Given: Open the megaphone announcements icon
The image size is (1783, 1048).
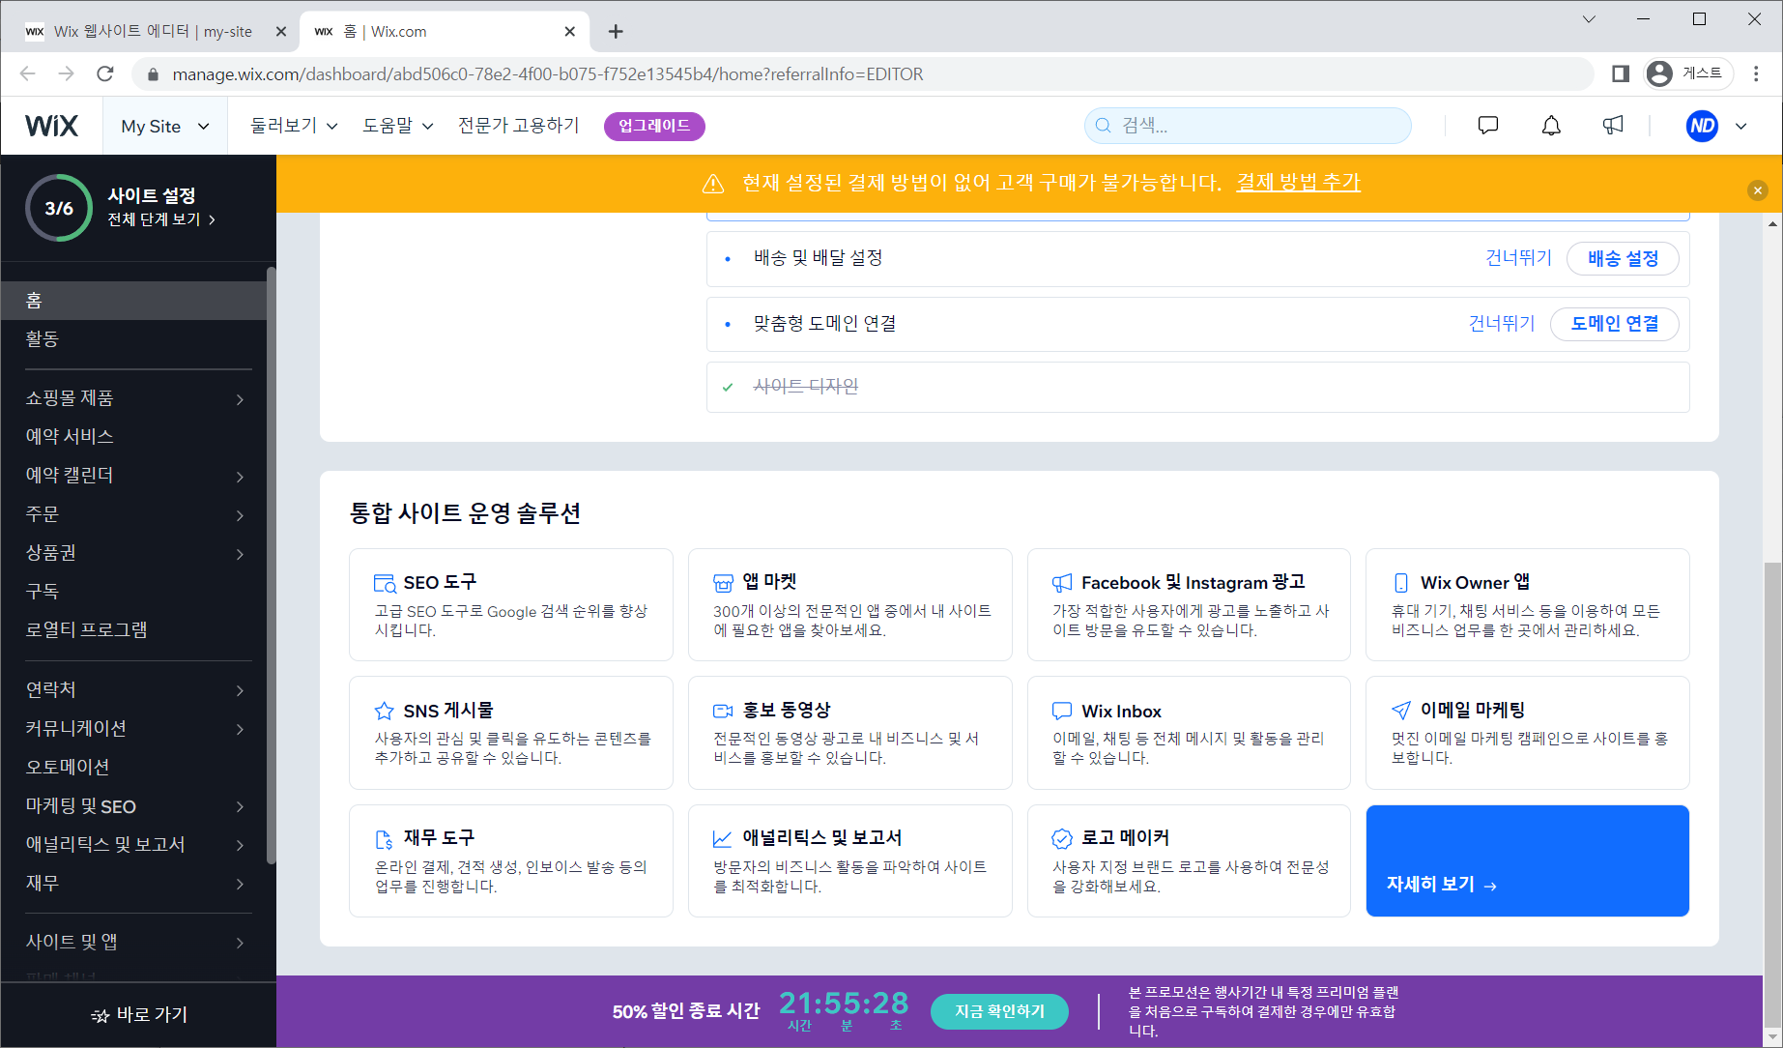Looking at the screenshot, I should coord(1613,126).
